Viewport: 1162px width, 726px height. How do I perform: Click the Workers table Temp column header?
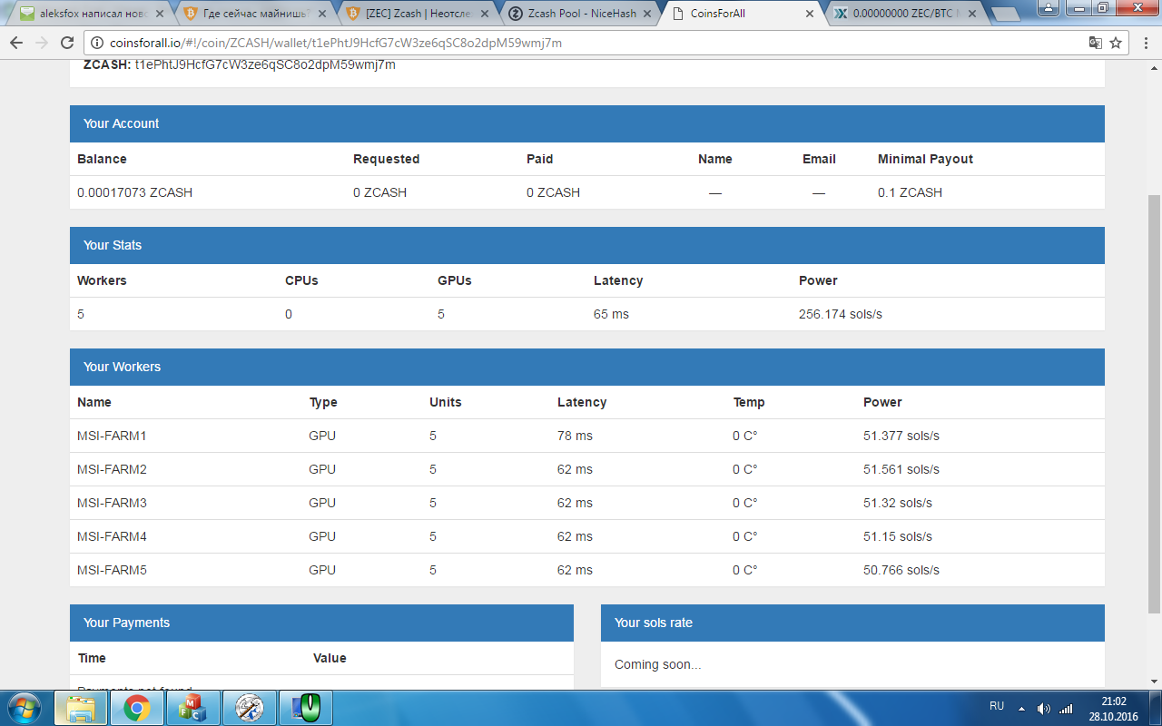click(x=749, y=402)
